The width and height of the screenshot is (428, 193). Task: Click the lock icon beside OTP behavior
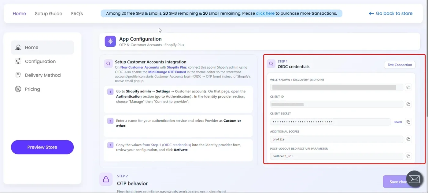pyautogui.click(x=106, y=179)
